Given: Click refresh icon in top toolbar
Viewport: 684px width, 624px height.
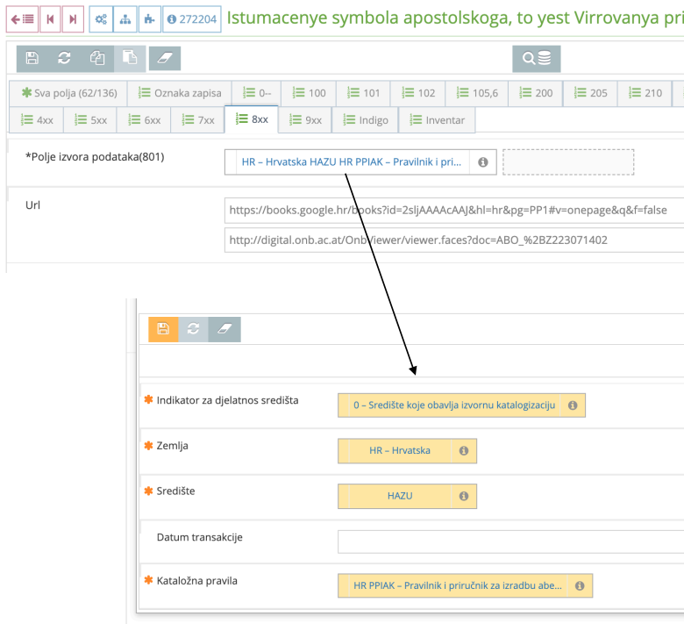Looking at the screenshot, I should [x=64, y=58].
